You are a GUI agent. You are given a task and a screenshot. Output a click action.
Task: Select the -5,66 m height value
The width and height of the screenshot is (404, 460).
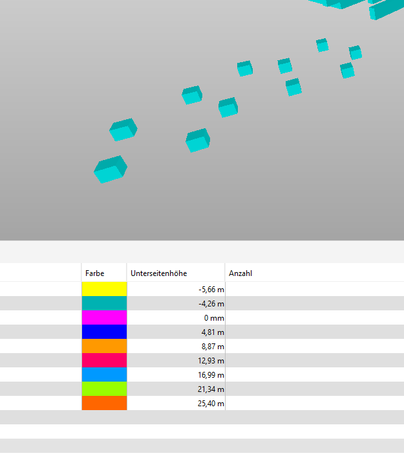[x=211, y=290]
